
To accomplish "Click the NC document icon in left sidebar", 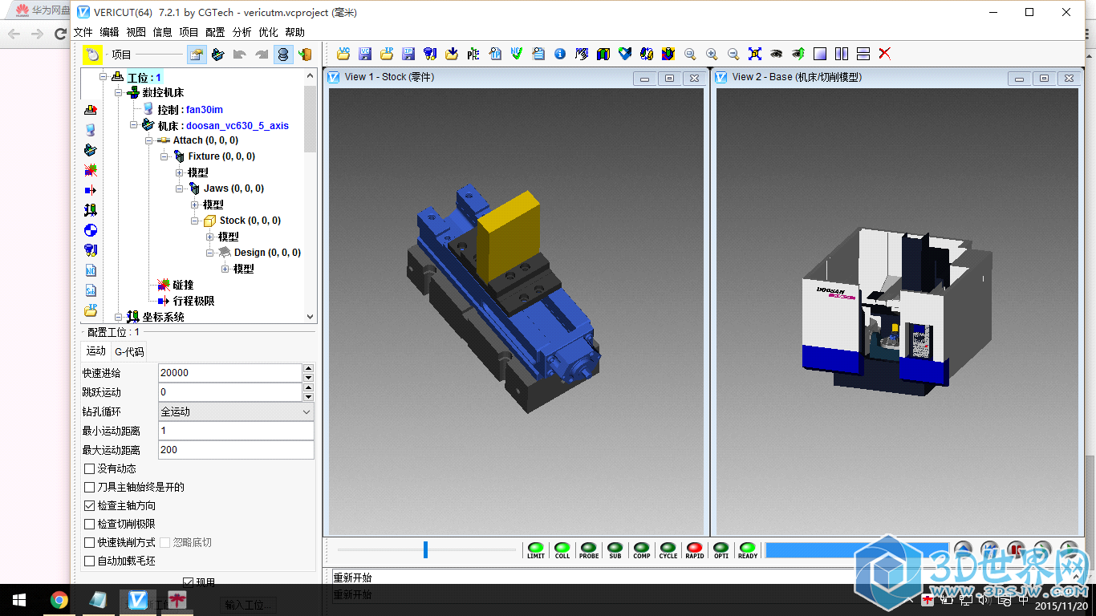I will click(x=91, y=270).
